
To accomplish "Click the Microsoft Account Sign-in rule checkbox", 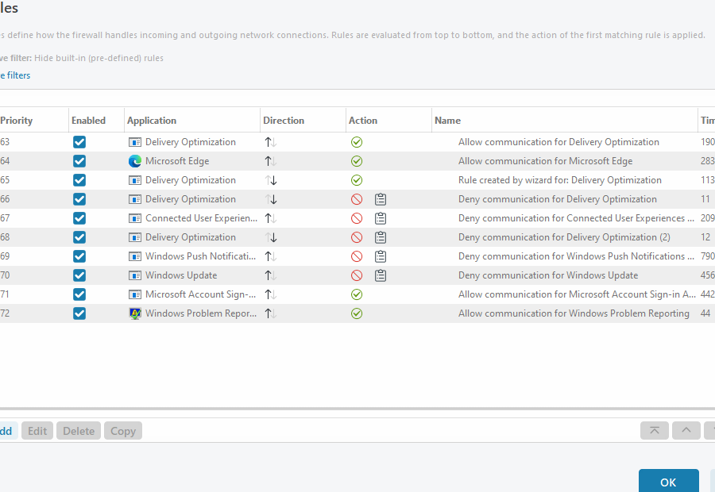I will pyautogui.click(x=79, y=294).
